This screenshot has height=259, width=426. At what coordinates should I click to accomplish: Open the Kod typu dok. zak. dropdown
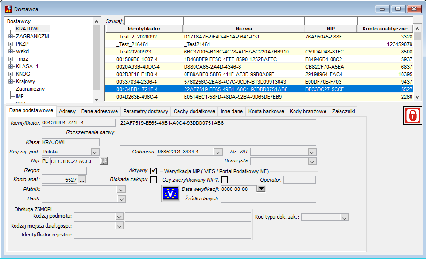(x=344, y=217)
